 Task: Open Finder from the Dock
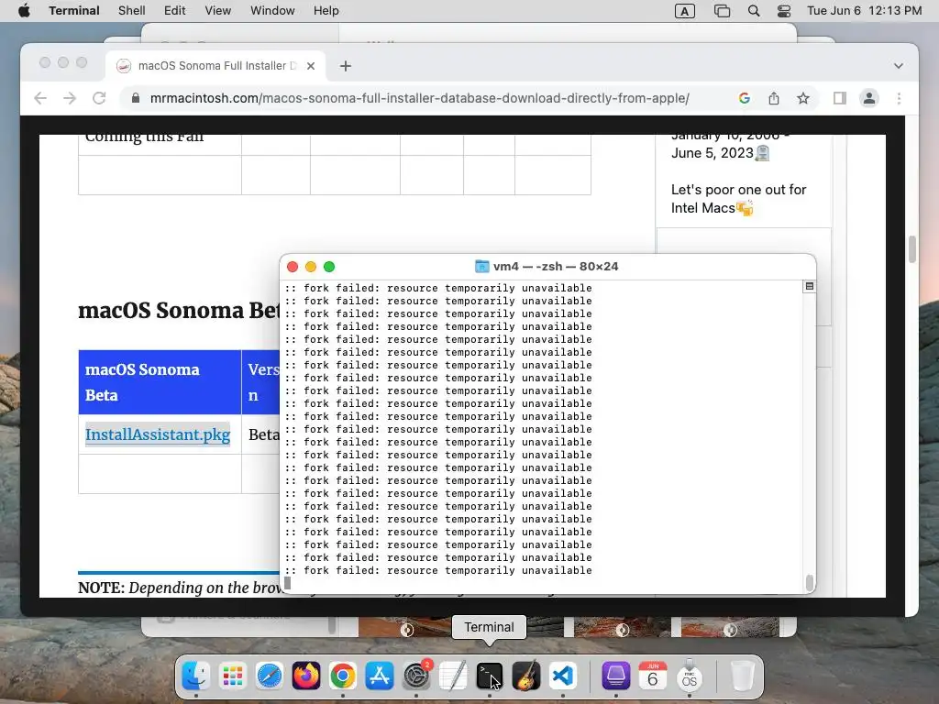(x=196, y=676)
